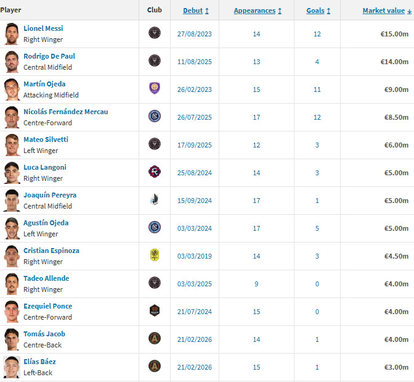Click Inter Miami crest in Tadeo Allende row
This screenshot has height=382, width=414.
coord(155,283)
